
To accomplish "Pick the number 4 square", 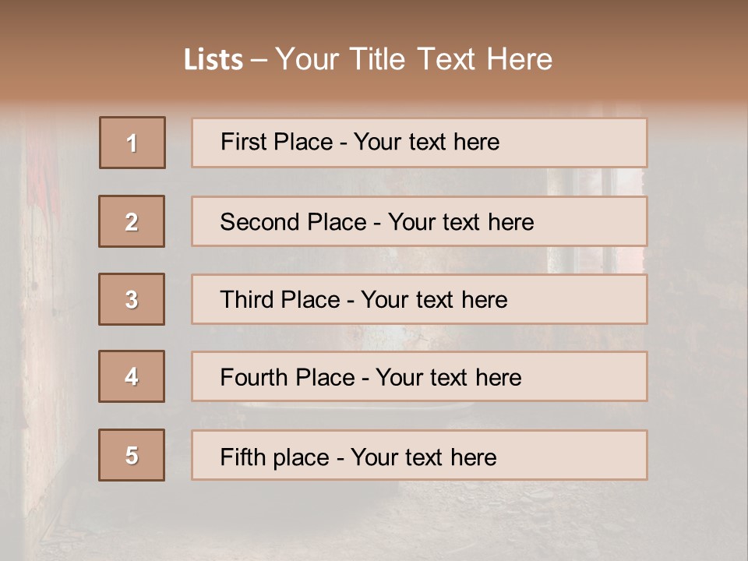I will tap(132, 377).
